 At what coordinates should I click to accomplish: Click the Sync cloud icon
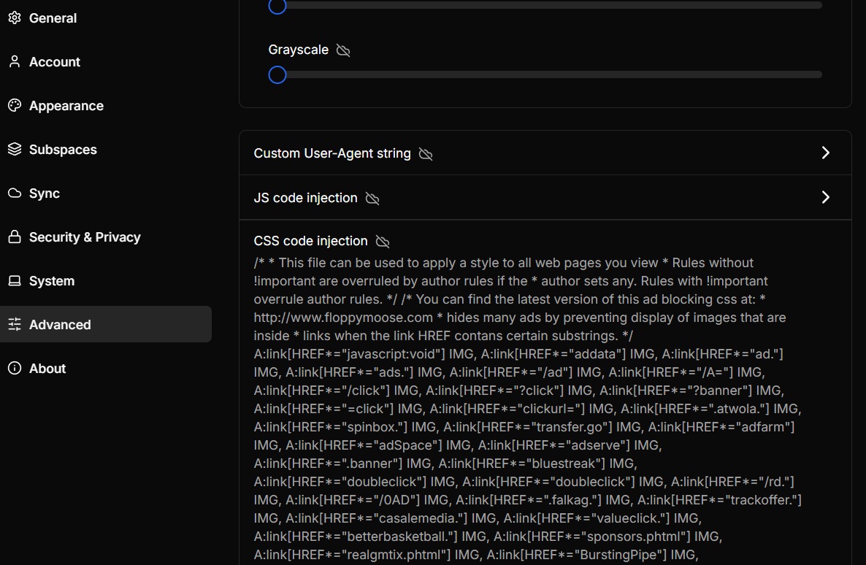click(15, 193)
